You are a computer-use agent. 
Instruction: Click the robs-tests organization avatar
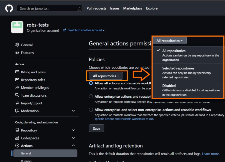click(x=17, y=27)
